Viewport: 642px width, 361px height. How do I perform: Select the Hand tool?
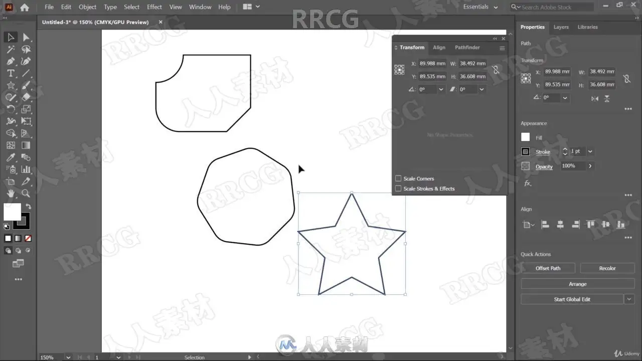coord(11,194)
